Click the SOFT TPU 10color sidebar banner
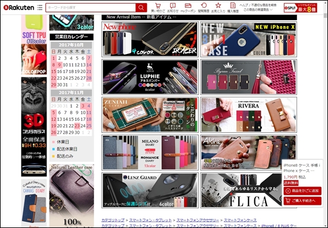The height and width of the screenshot is (228, 328). 34,29
